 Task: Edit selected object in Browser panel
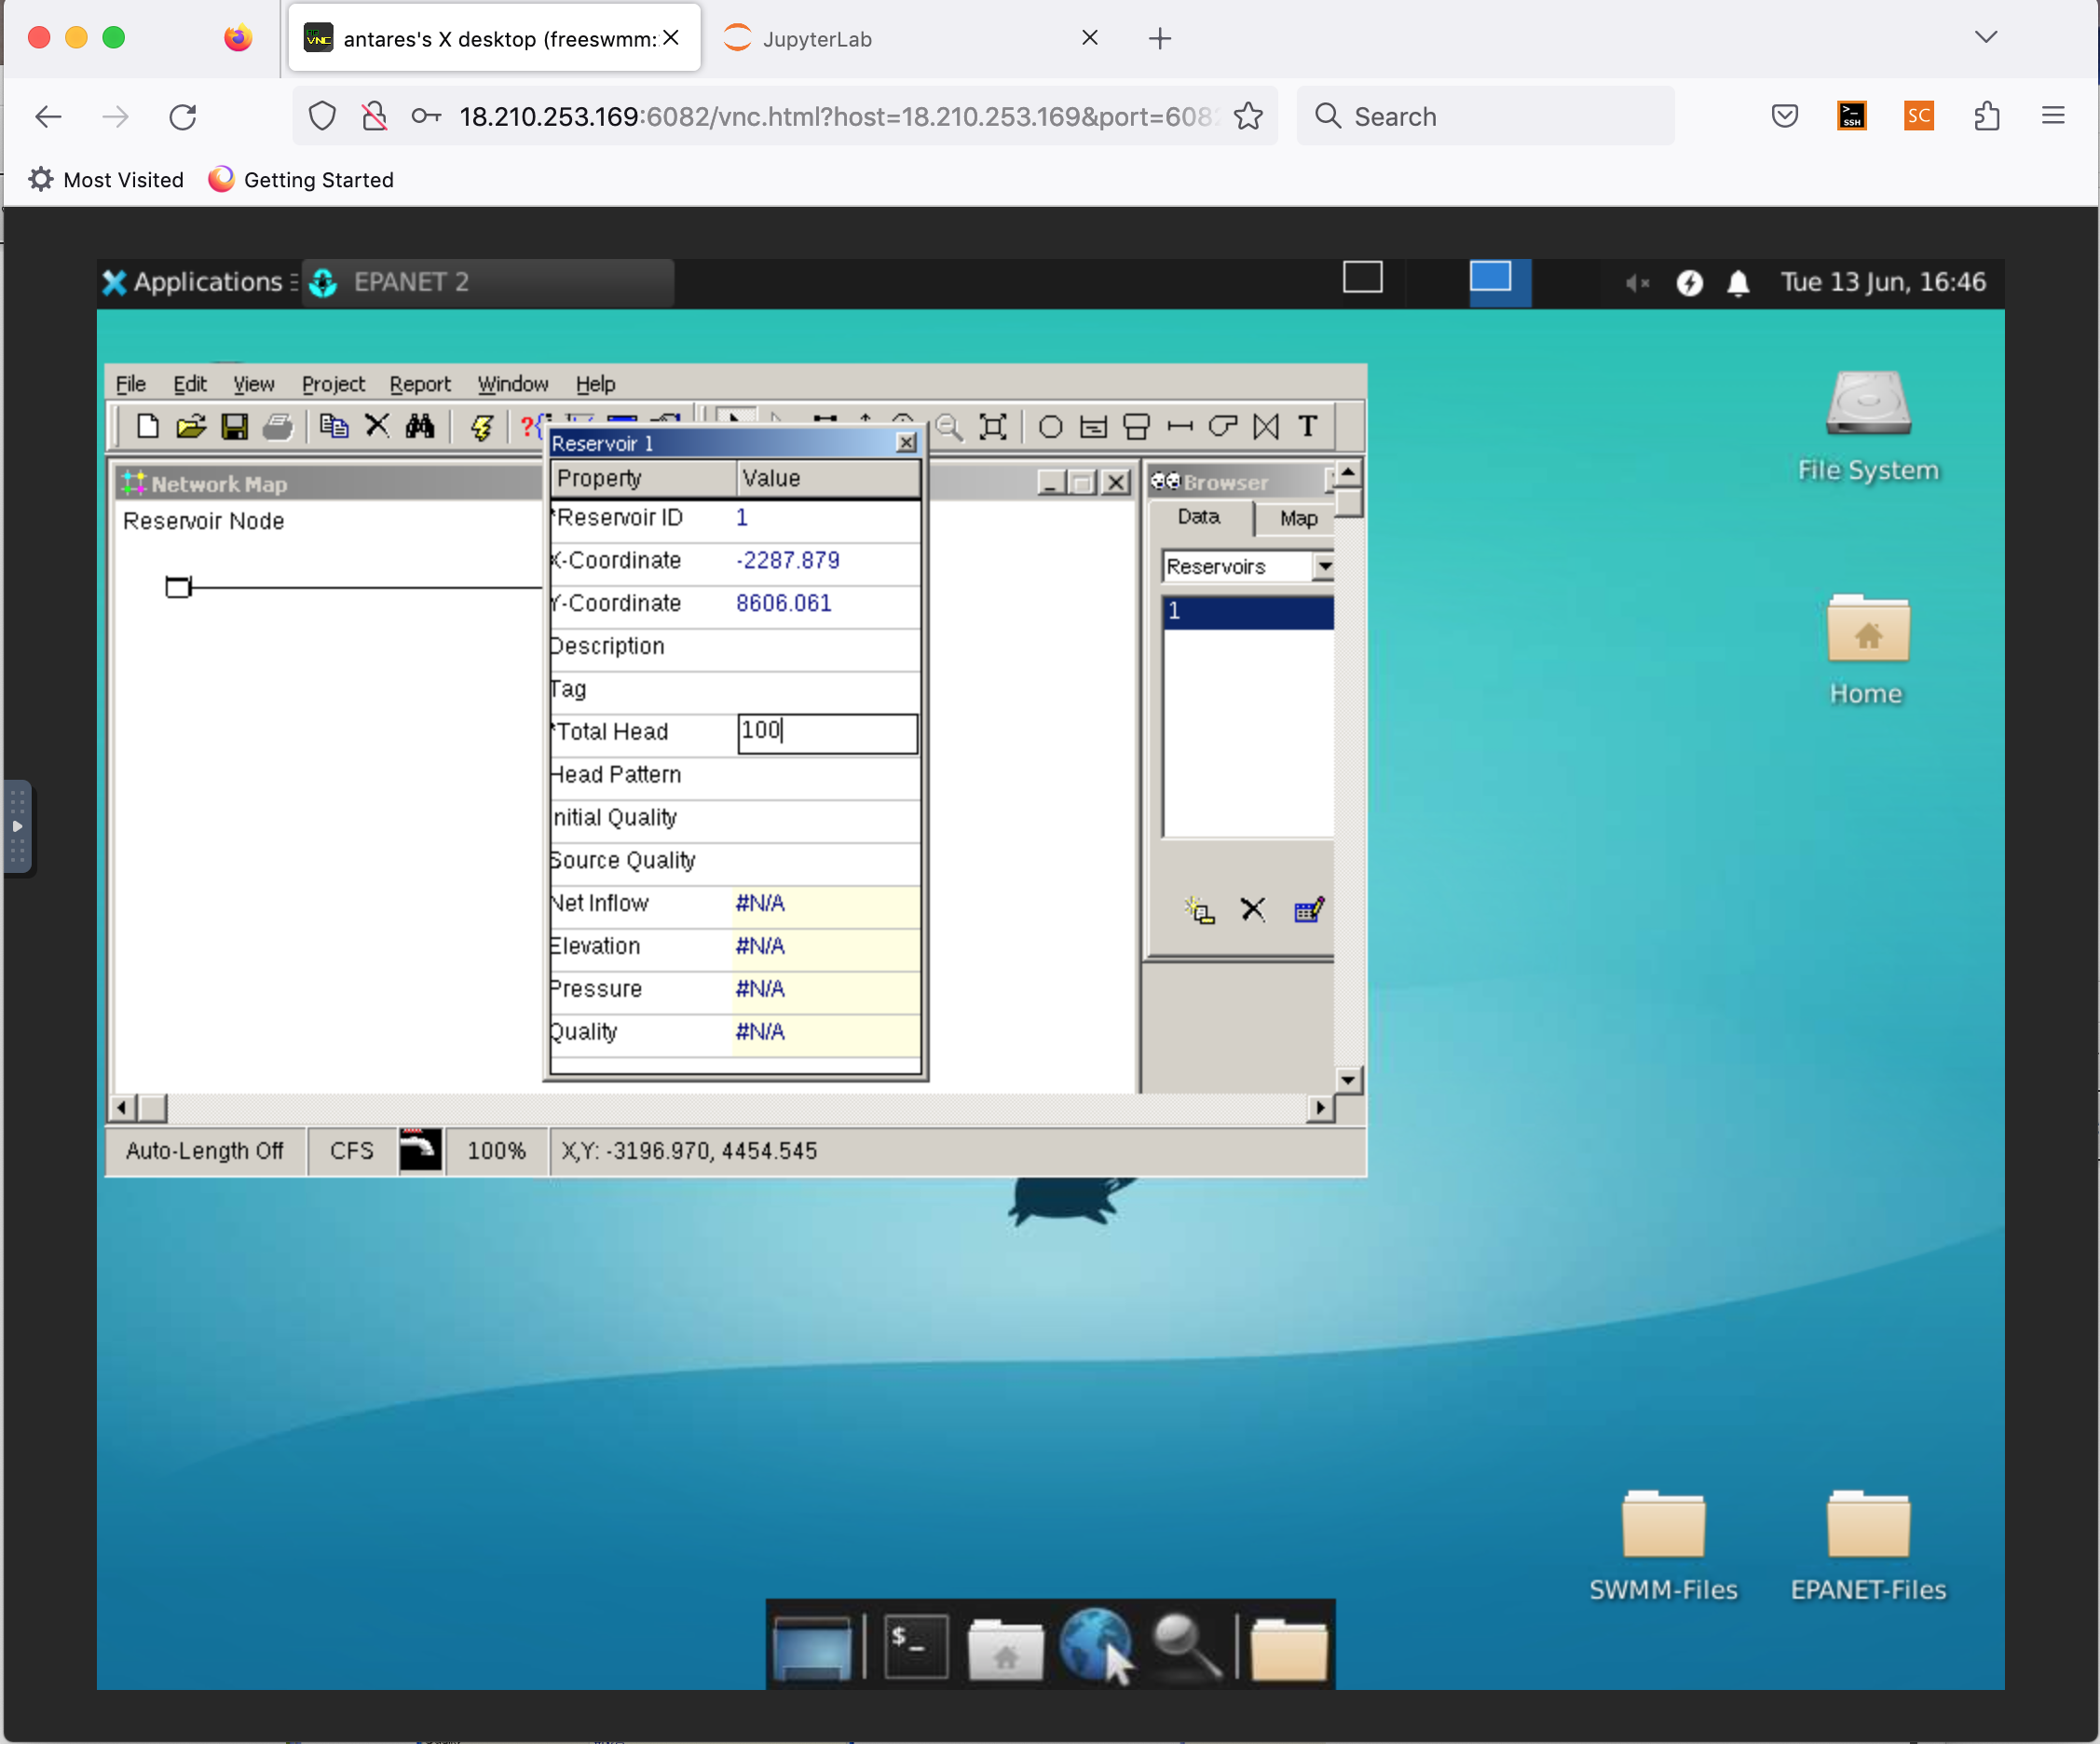pos(1309,910)
